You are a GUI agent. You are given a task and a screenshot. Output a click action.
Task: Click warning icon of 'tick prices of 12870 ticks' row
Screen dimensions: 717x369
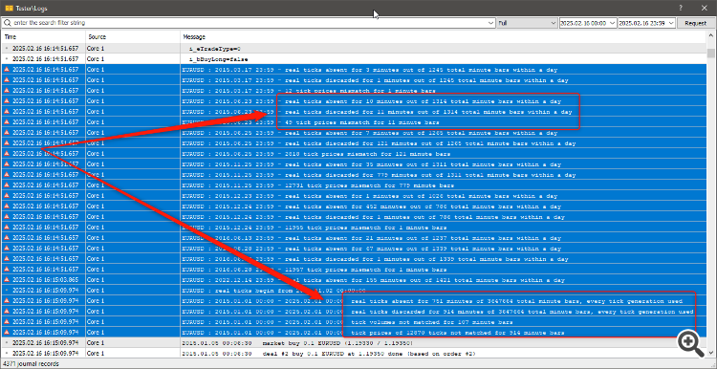click(7, 333)
